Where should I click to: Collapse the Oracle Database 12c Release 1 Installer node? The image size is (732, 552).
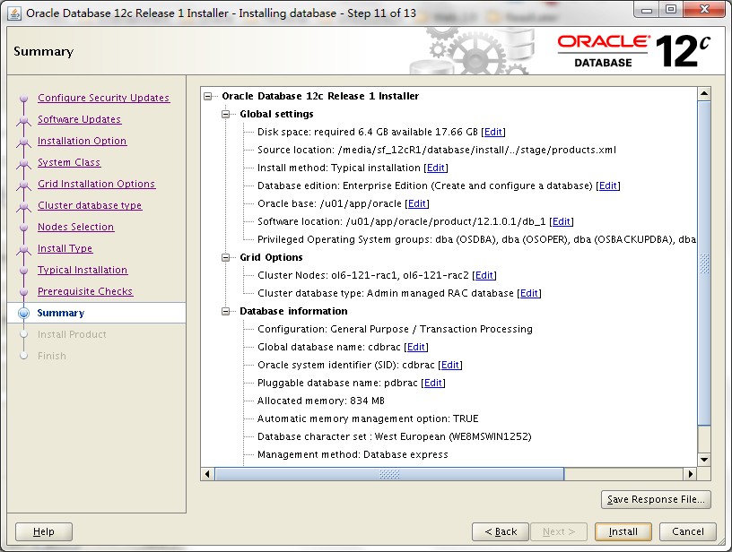click(x=208, y=97)
